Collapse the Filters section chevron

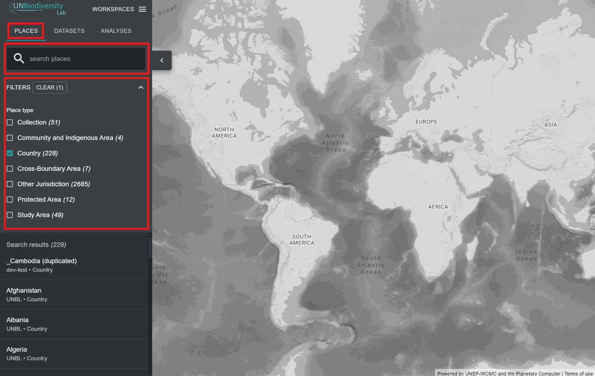141,87
